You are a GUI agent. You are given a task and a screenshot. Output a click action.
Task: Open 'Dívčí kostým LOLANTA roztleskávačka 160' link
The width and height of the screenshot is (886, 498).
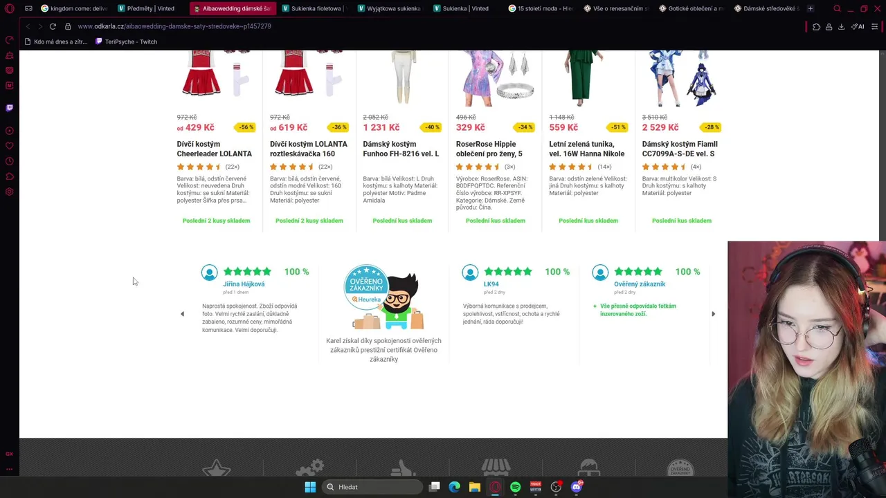click(x=309, y=149)
